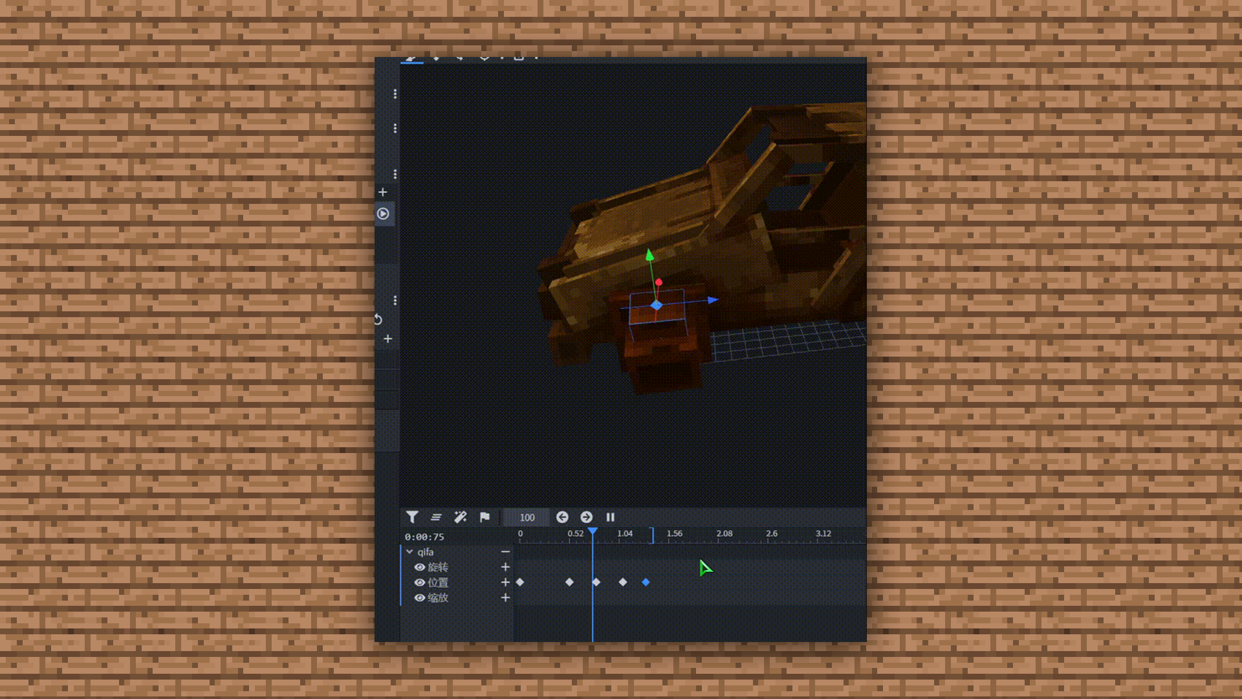Select the 缩放 channel label
The width and height of the screenshot is (1242, 699).
pos(438,598)
